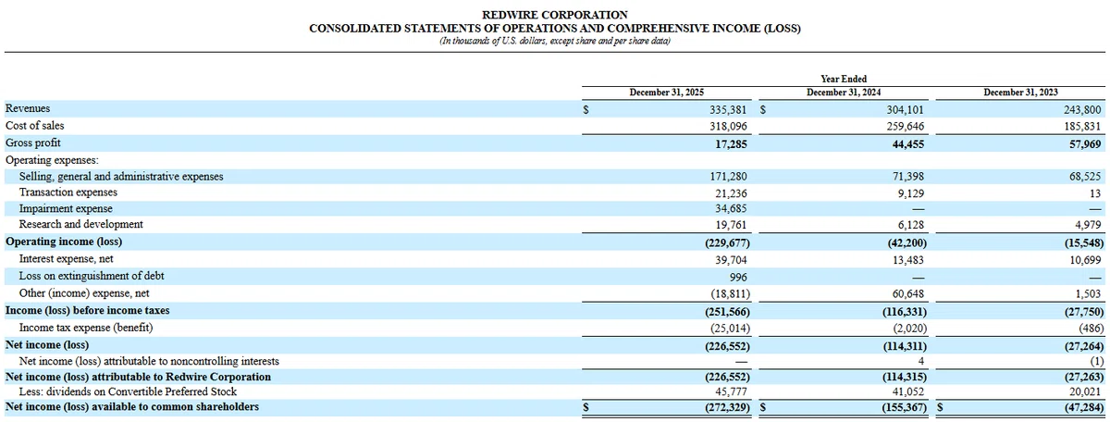Click other expense value 60,648
Image resolution: width=1110 pixels, height=422 pixels.
click(907, 293)
